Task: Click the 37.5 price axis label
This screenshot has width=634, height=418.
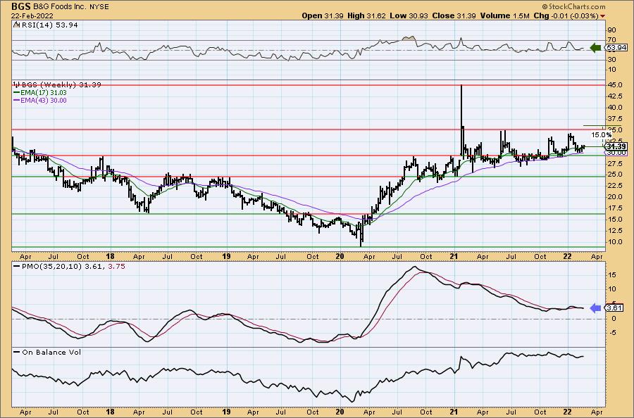Action: [614, 119]
